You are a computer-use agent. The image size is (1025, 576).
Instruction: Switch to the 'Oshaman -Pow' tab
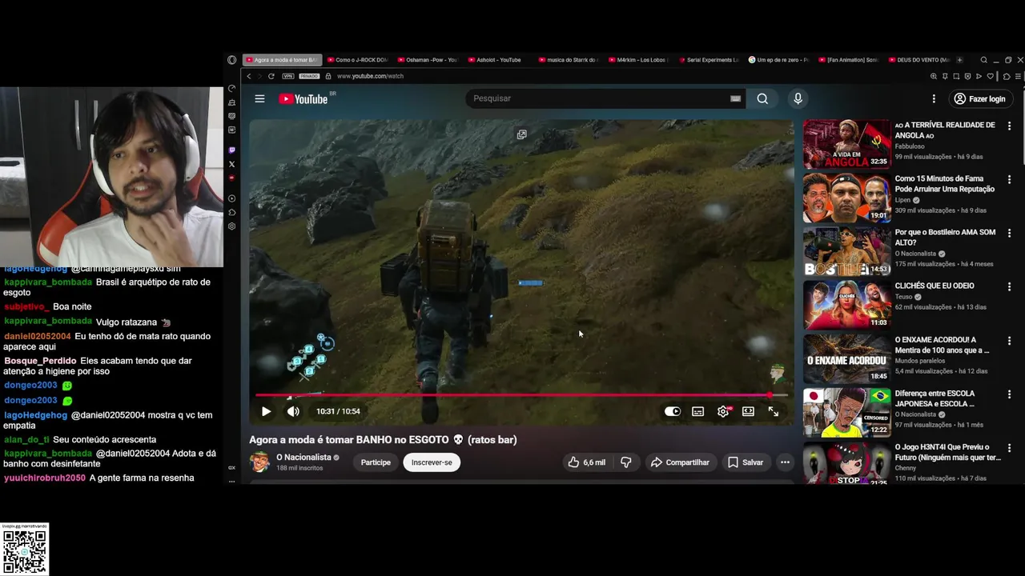coord(428,60)
